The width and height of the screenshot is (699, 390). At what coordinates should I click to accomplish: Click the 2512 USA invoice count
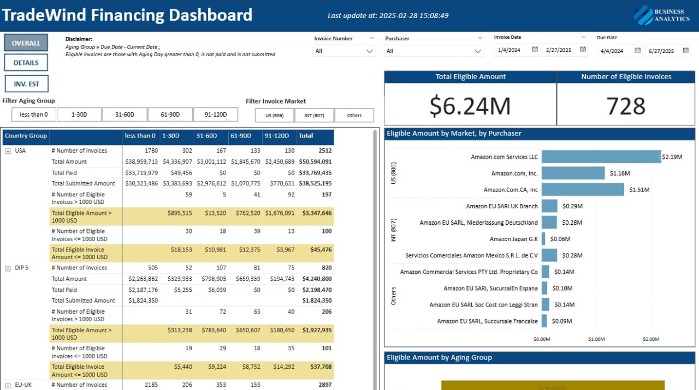click(x=325, y=151)
